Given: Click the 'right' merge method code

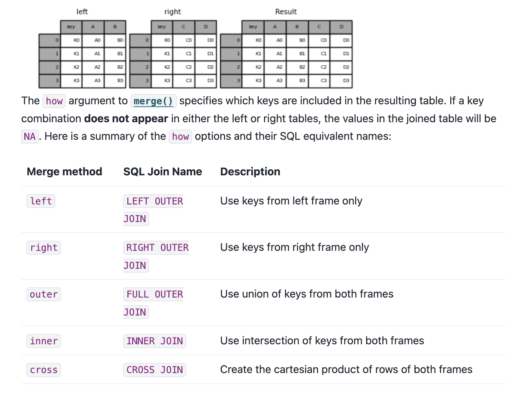Looking at the screenshot, I should (44, 247).
